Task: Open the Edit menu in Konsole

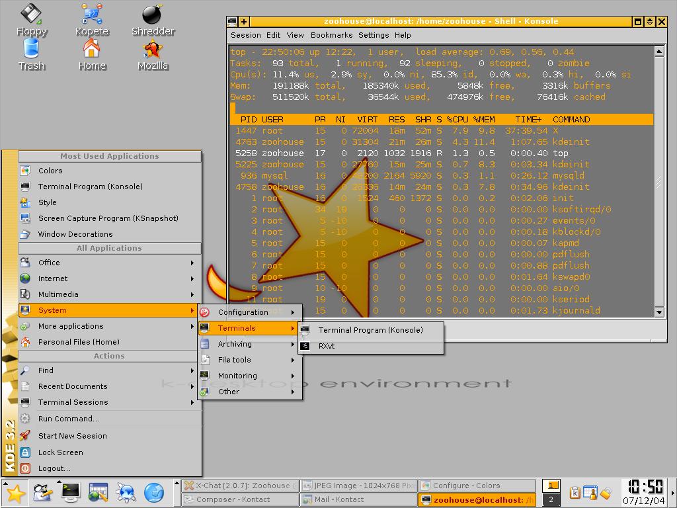Action: [x=273, y=35]
